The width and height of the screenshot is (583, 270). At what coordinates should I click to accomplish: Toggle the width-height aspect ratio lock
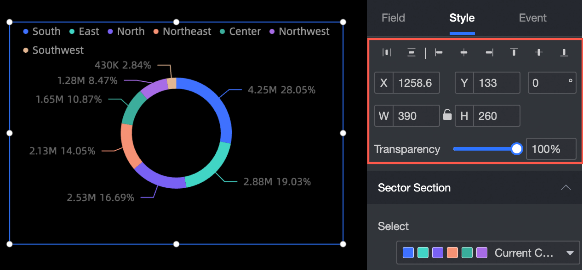point(447,115)
